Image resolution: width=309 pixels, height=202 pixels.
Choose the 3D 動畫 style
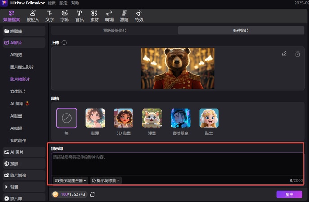point(123,119)
